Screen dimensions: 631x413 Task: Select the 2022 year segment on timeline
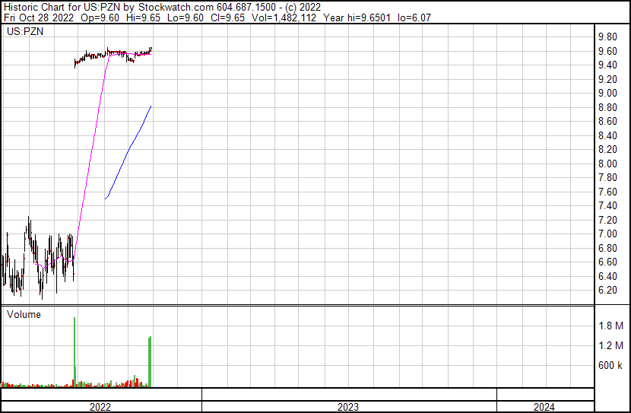(x=100, y=407)
